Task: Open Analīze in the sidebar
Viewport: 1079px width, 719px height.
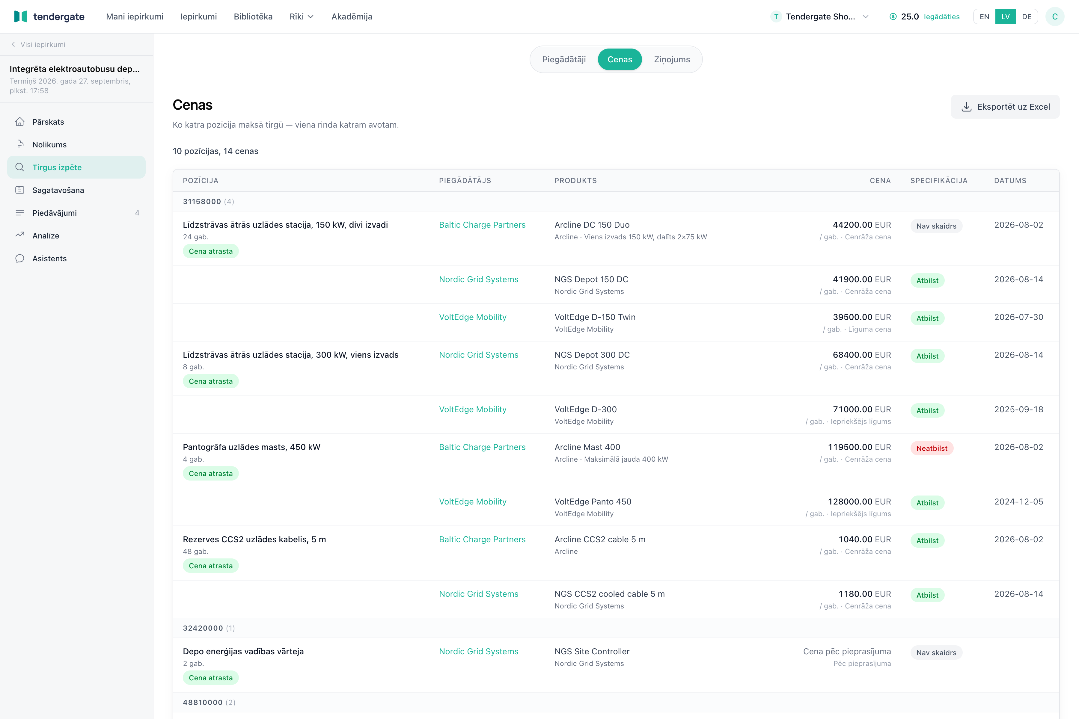Action: [x=76, y=235]
